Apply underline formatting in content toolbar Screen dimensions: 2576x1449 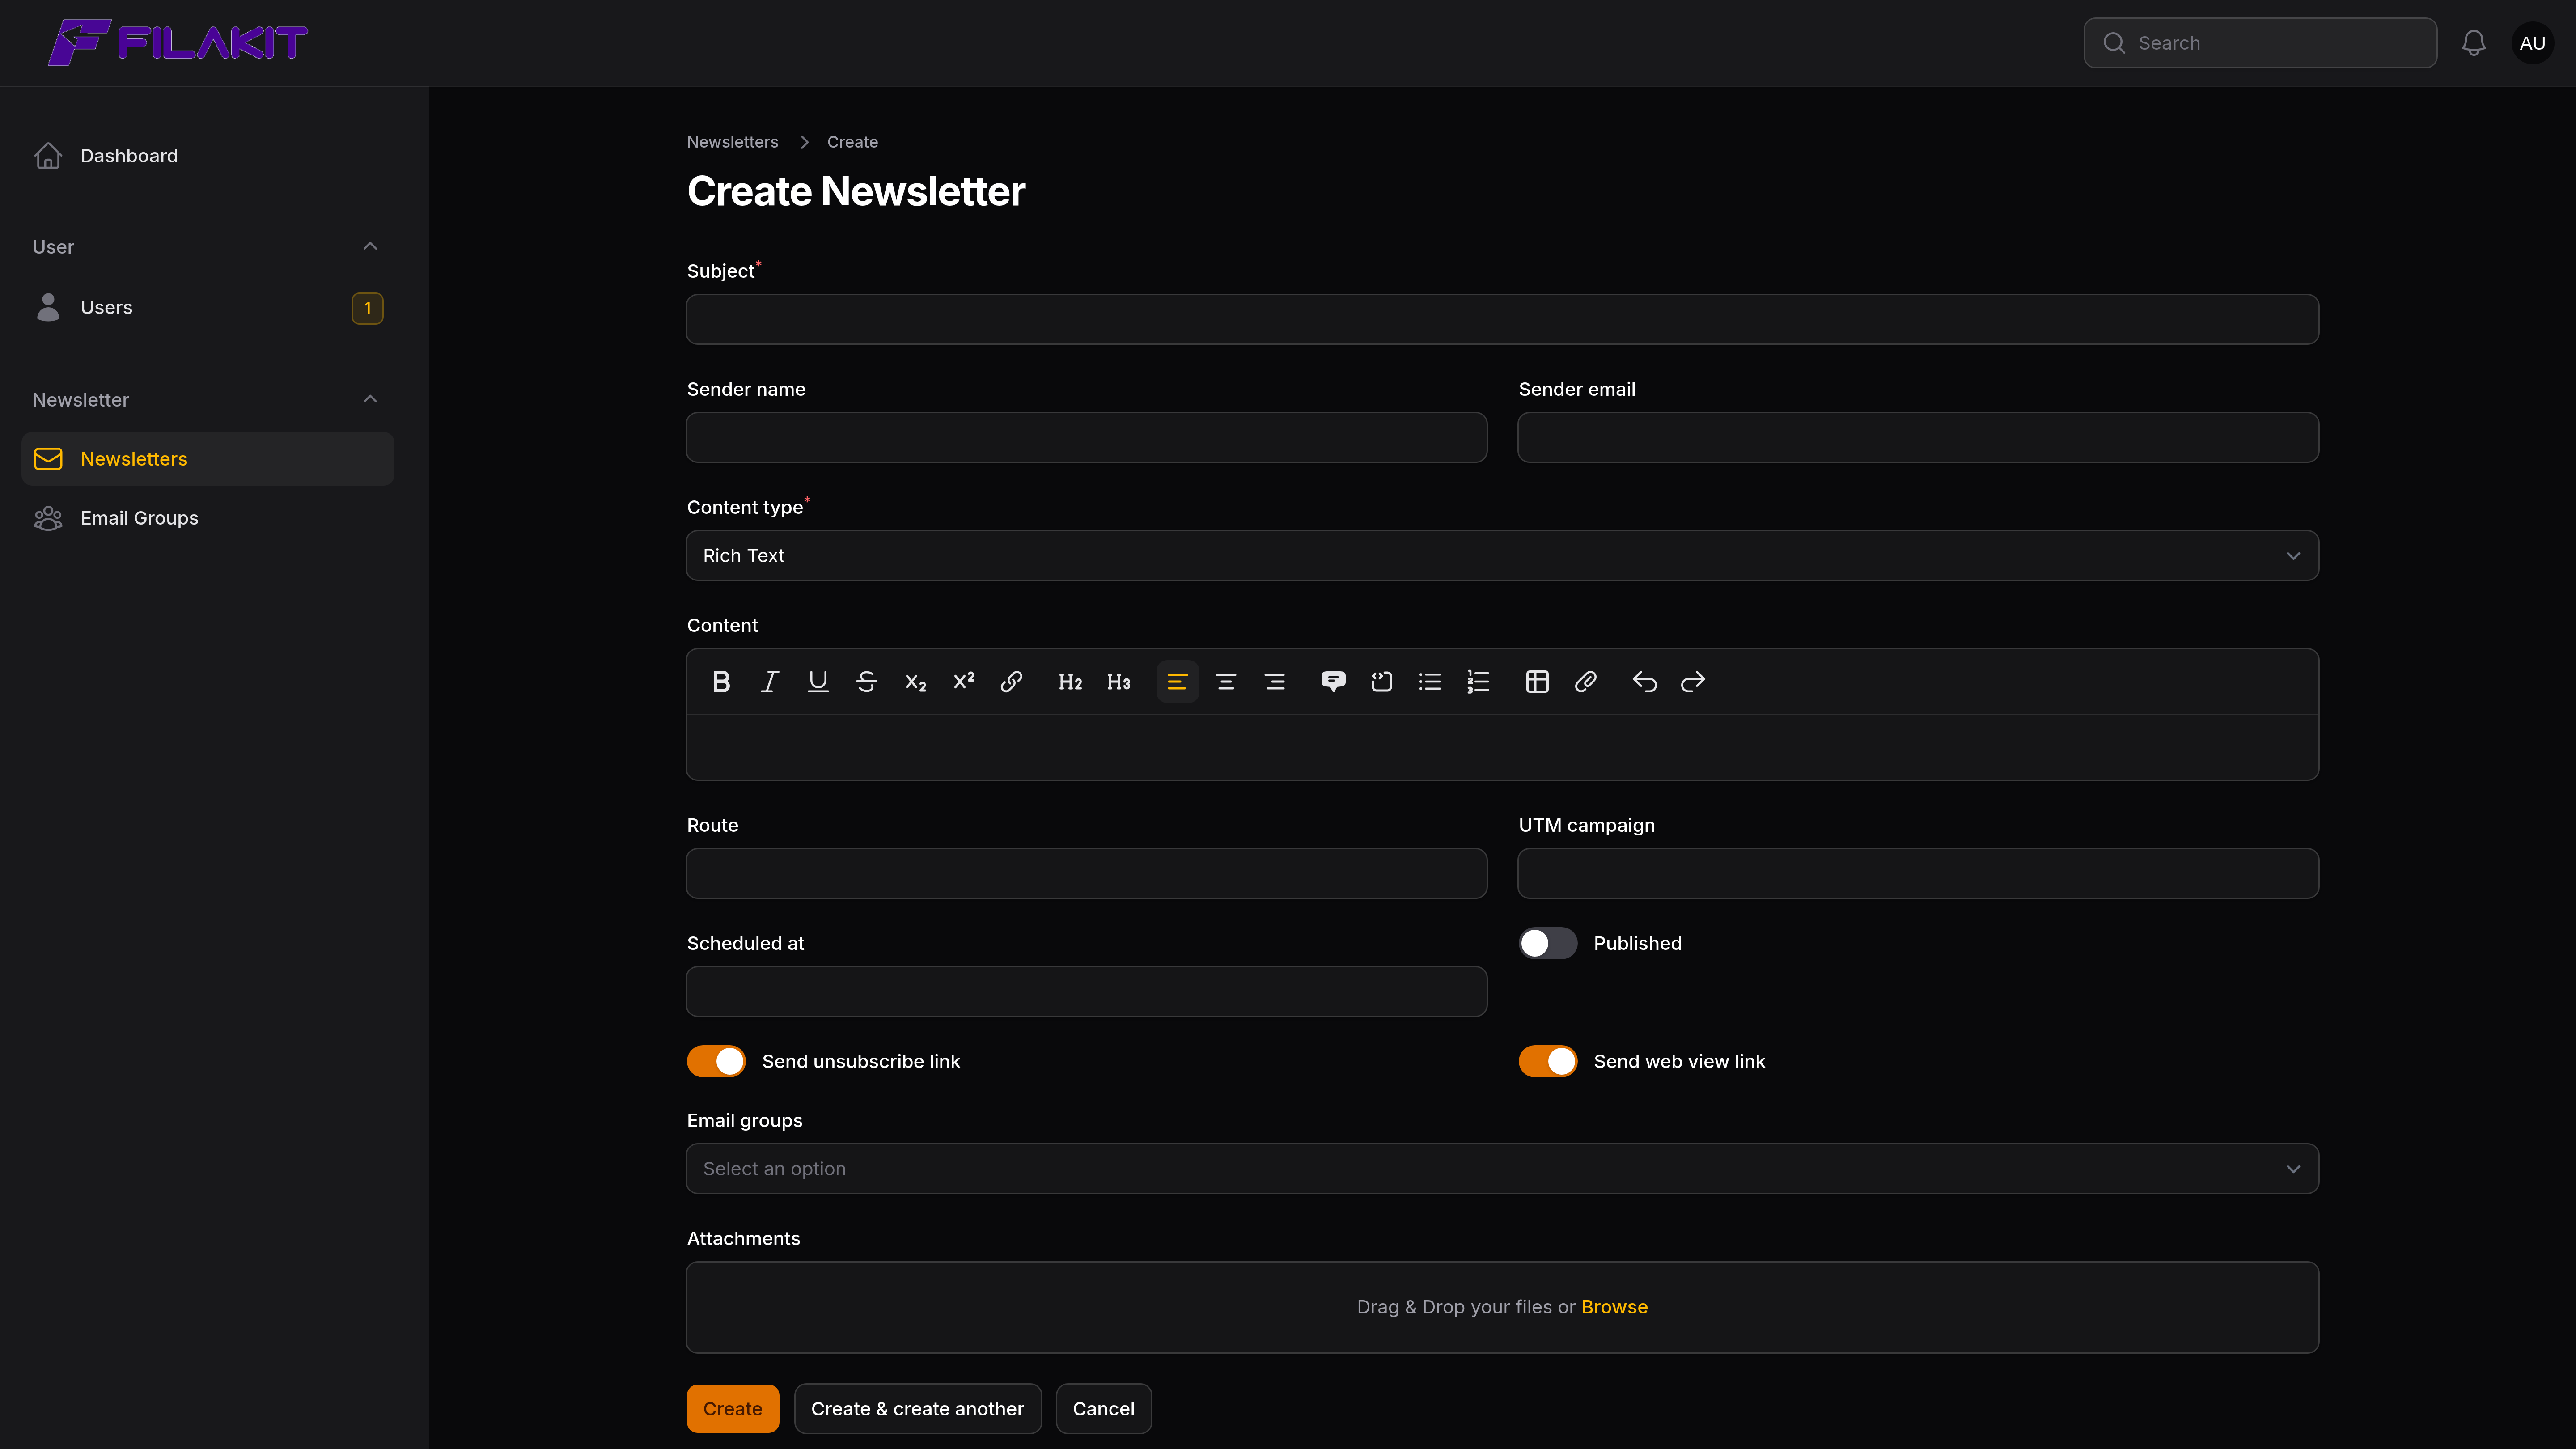point(818,682)
